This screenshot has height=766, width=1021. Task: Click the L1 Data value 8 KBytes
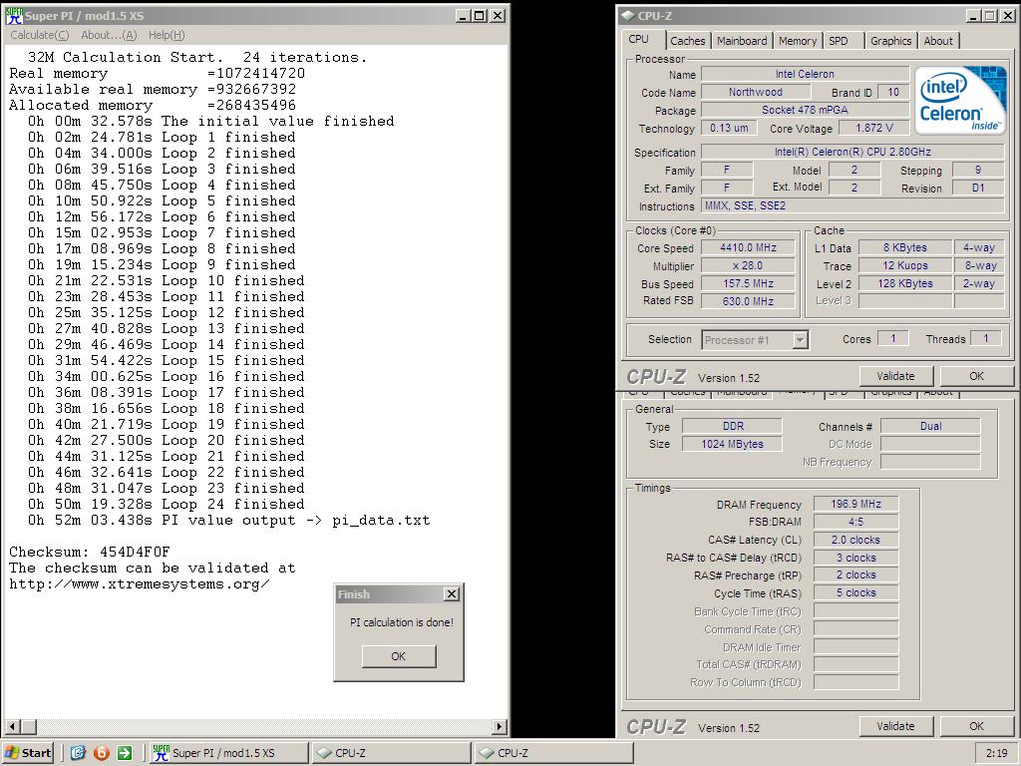click(904, 247)
